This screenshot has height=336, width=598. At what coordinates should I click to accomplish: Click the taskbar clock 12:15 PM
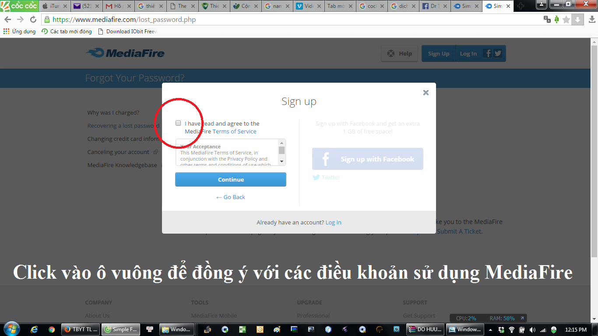[576, 329]
